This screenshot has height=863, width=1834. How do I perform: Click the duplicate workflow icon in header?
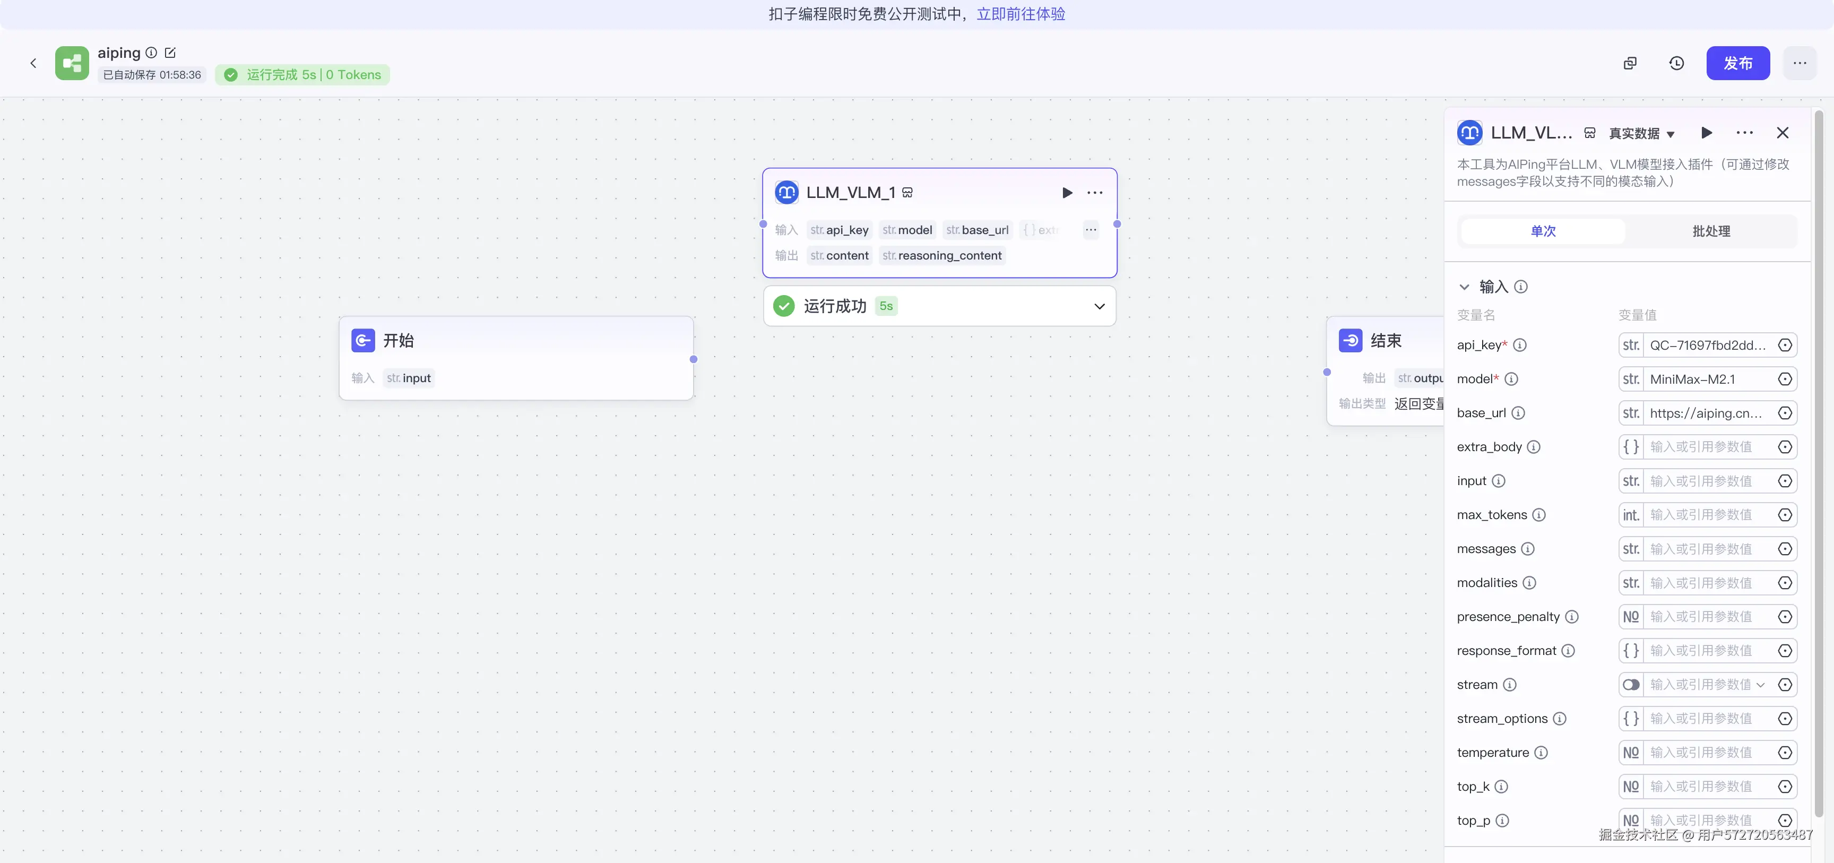1630,63
